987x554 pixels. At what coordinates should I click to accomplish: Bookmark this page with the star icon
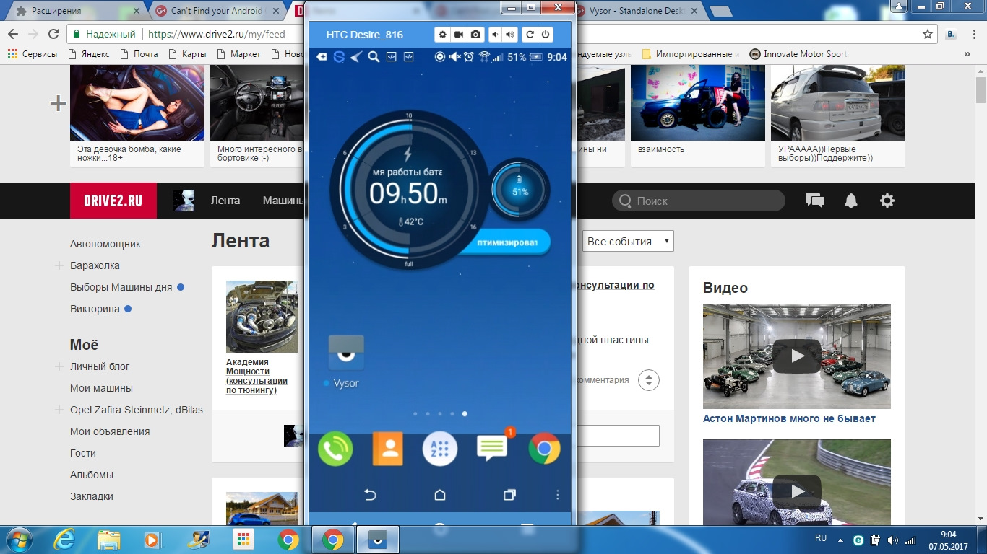(928, 34)
